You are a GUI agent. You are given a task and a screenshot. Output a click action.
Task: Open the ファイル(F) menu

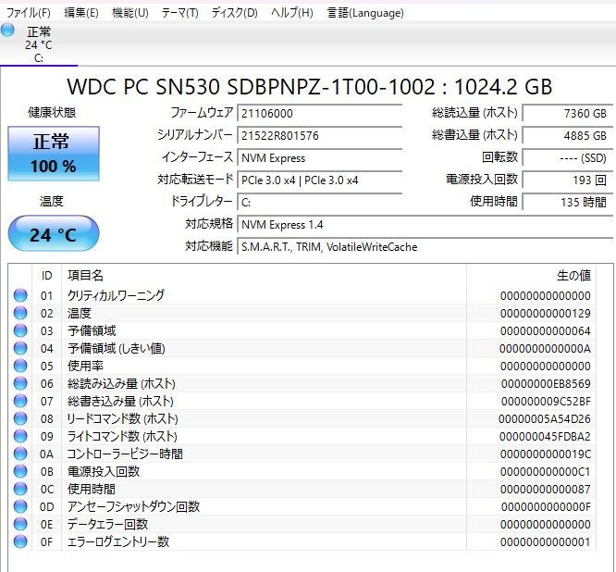(29, 13)
